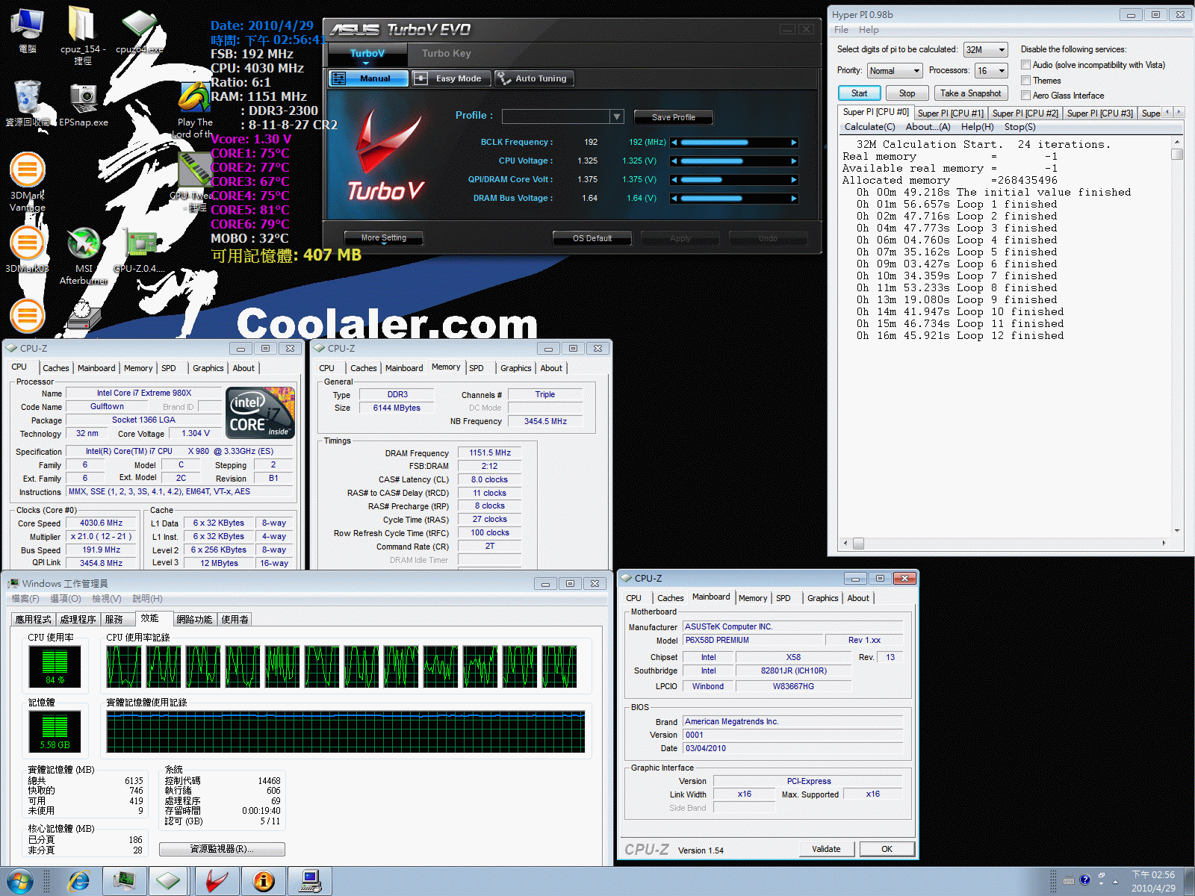Viewport: 1195px width, 896px height.
Task: Switch to Super PI [CPU #1] tab
Action: [x=950, y=113]
